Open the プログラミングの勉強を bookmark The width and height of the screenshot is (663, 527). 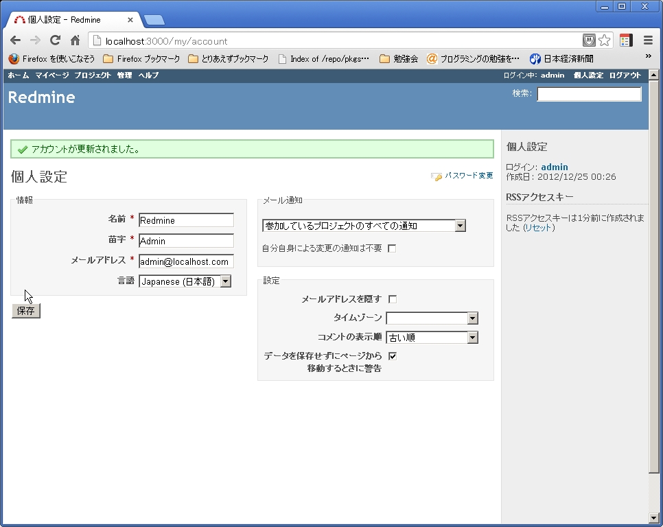473,59
